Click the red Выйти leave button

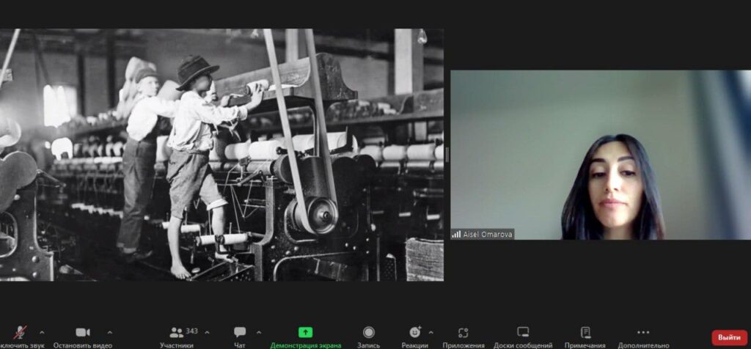(x=729, y=337)
